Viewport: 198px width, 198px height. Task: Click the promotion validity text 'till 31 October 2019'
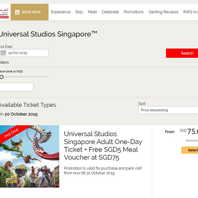point(98,173)
